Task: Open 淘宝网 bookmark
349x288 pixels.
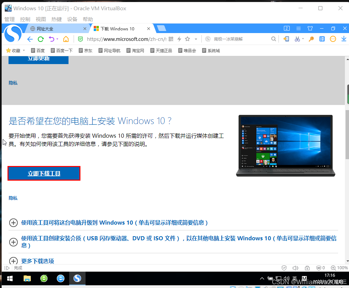Action: point(135,50)
